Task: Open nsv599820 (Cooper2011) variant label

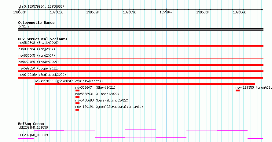Action: point(39,68)
